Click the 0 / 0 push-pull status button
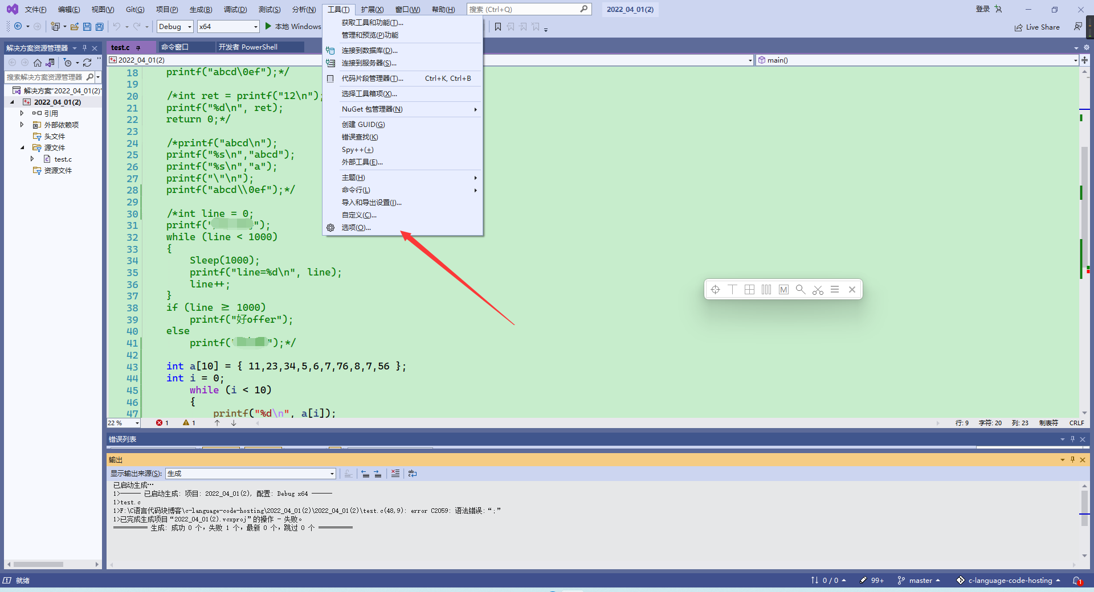Image resolution: width=1094 pixels, height=592 pixels. click(x=828, y=581)
